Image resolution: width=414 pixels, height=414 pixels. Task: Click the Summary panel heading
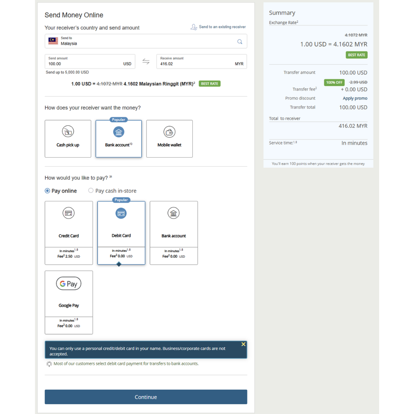pyautogui.click(x=282, y=13)
